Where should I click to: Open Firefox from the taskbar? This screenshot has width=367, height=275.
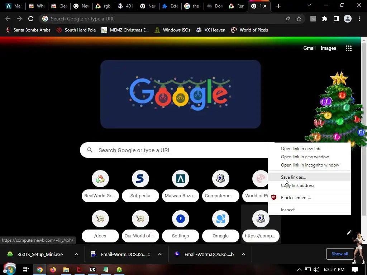coord(53,270)
